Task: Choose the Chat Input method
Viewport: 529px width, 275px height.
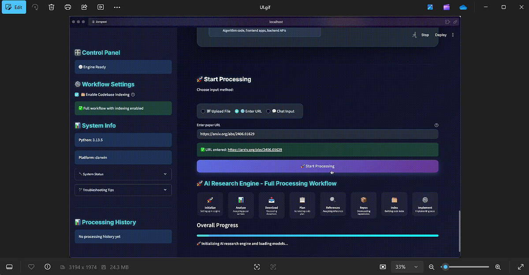Action: (x=269, y=111)
